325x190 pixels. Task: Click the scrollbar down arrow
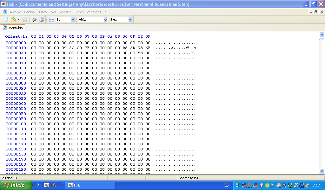[322, 171]
